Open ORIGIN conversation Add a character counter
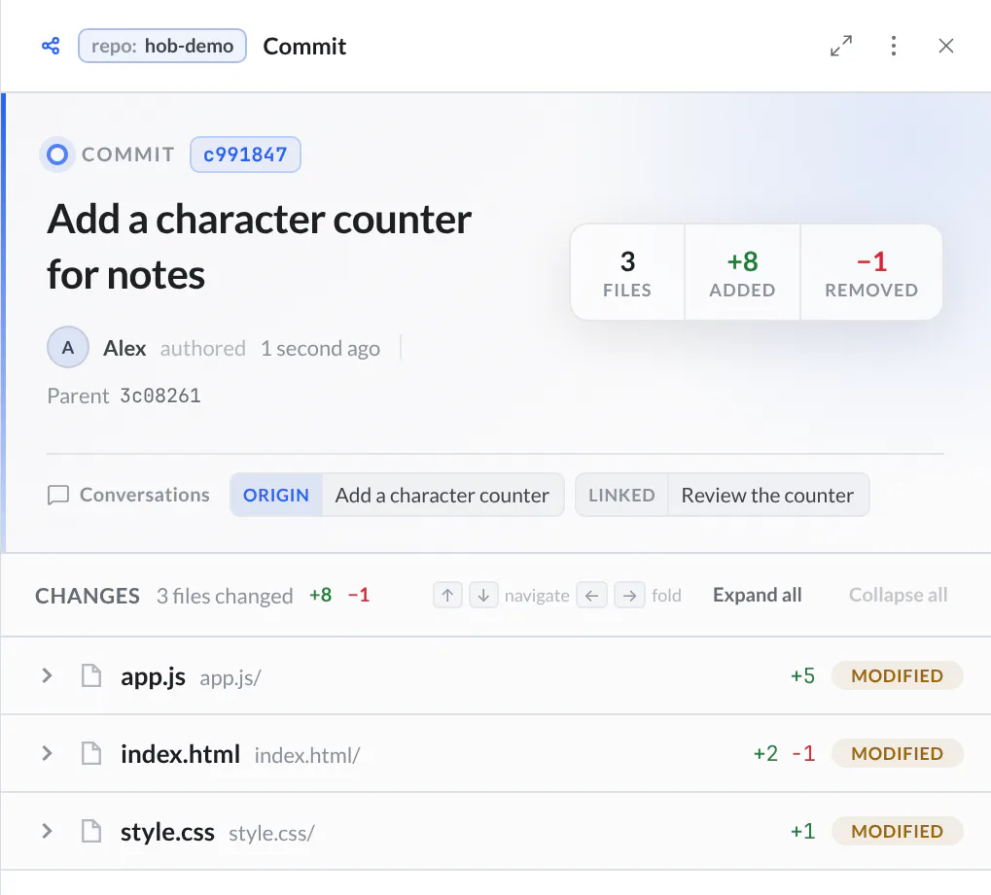Image resolution: width=991 pixels, height=895 pixels. pos(397,496)
